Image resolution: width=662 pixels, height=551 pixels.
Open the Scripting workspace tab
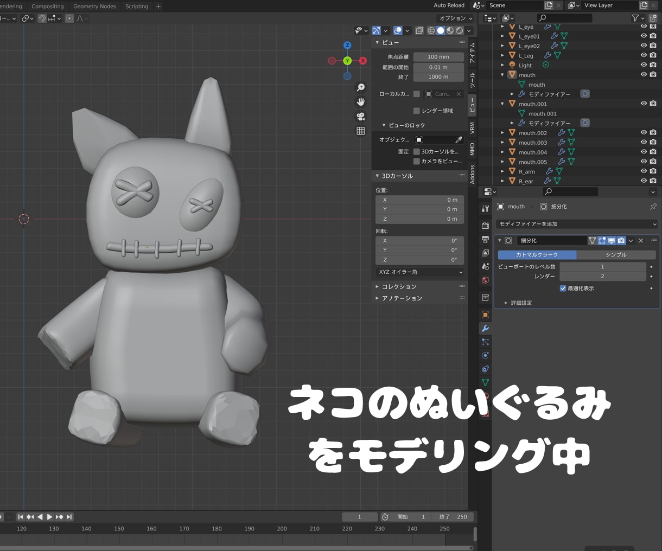(137, 7)
